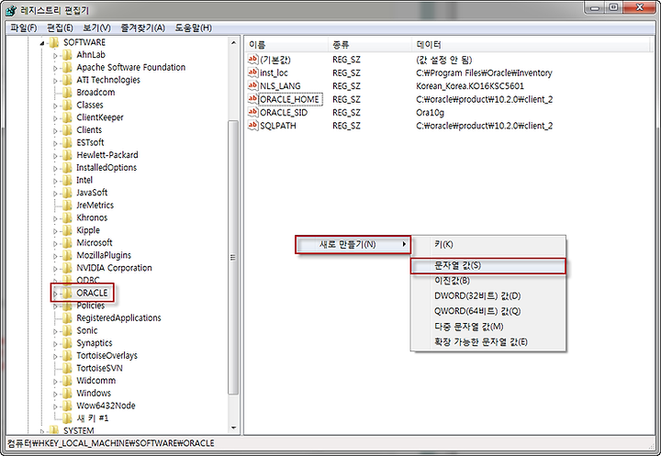661x456 pixels.
Task: Select the InstalledOptions key
Action: click(106, 168)
